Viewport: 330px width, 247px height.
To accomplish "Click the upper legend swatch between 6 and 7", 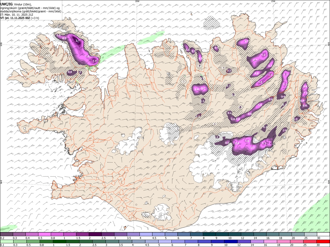I will (184, 234).
